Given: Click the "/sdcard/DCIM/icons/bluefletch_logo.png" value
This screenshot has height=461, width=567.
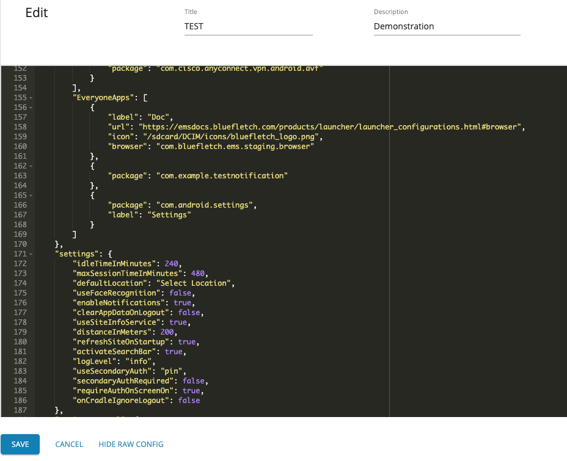Looking at the screenshot, I should pyautogui.click(x=231, y=137).
